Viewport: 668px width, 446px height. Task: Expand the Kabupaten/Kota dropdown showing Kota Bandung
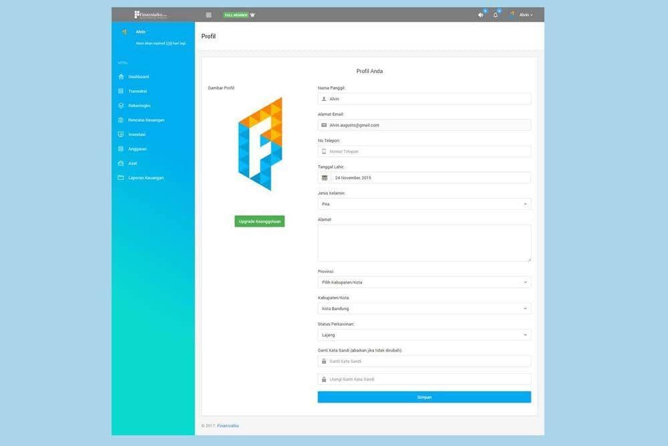[x=424, y=309]
